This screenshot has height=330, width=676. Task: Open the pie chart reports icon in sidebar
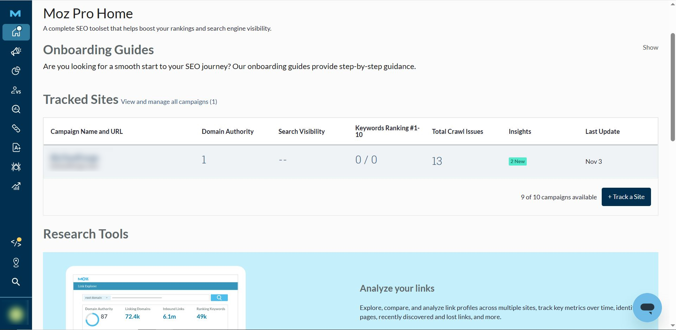[16, 71]
